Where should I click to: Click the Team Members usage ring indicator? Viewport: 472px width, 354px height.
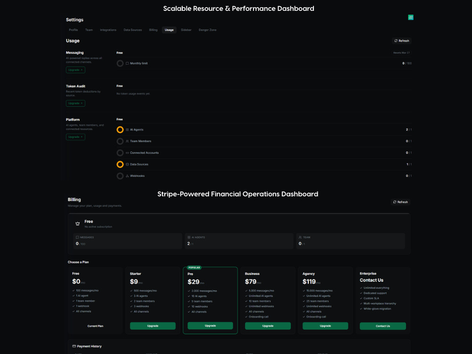(120, 141)
